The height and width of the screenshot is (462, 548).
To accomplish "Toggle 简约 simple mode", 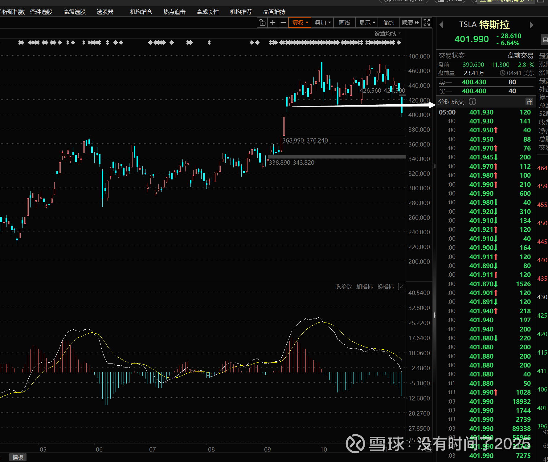I will click(x=389, y=22).
